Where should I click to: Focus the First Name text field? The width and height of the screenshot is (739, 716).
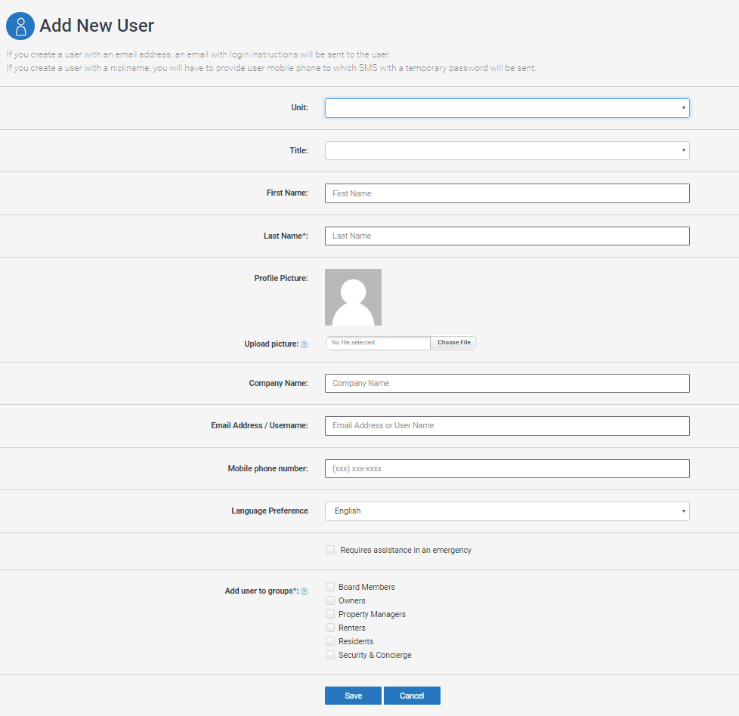pos(507,193)
